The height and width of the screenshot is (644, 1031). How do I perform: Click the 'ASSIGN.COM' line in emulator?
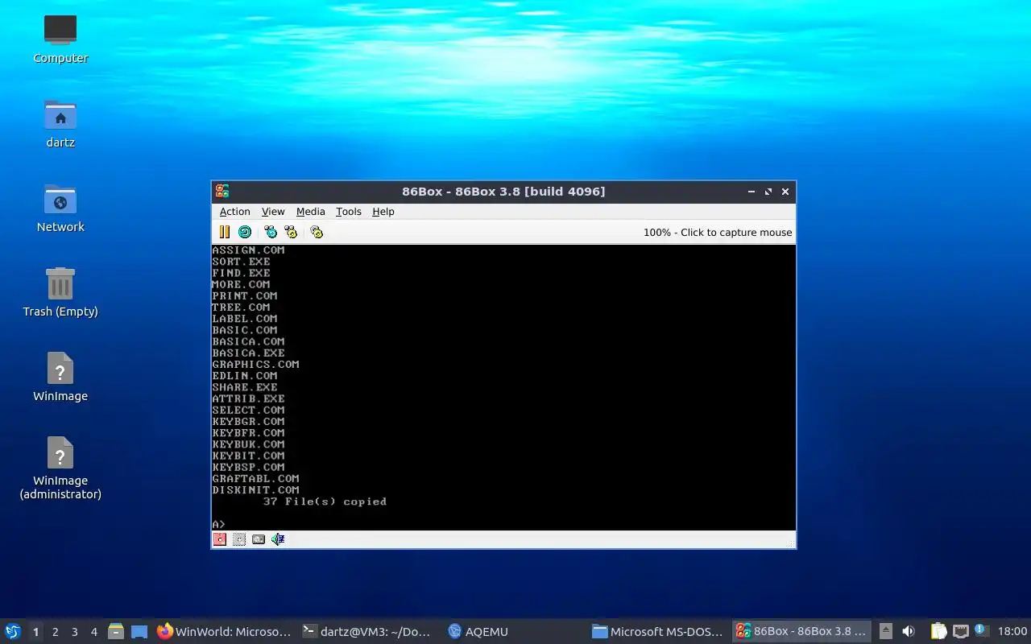coord(248,250)
